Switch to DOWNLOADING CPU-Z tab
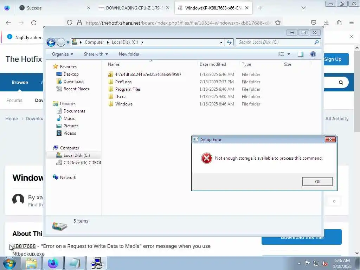 coord(134,8)
